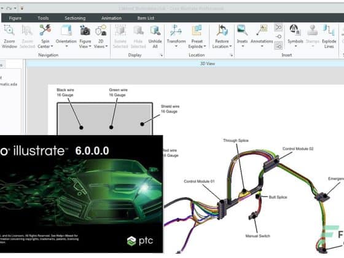Expand the Insets dropdown arrow

[x=243, y=46]
